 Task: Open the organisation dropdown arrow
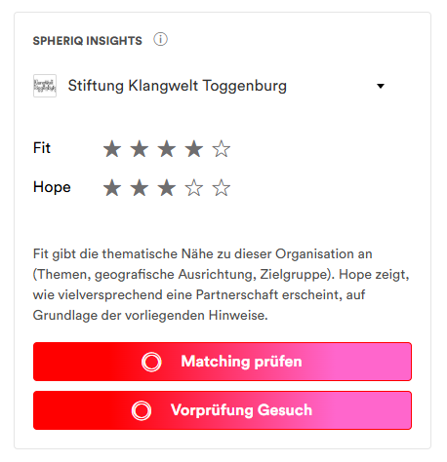tap(381, 86)
